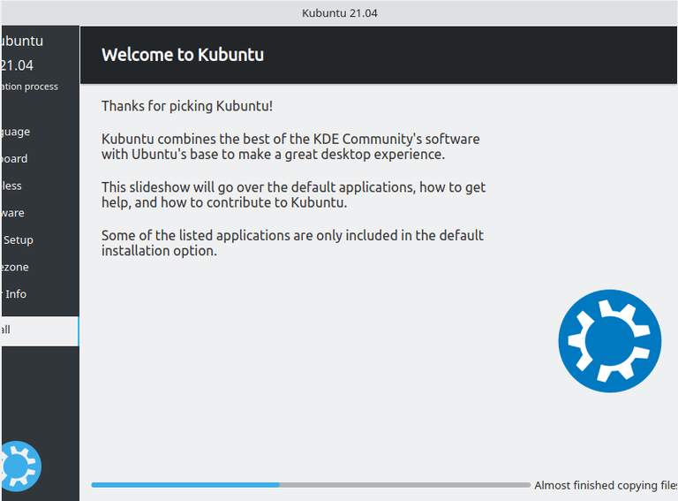Image resolution: width=678 pixels, height=501 pixels.
Task: Click the 'Thanks for picking Kubuntu!' line
Action: (187, 106)
